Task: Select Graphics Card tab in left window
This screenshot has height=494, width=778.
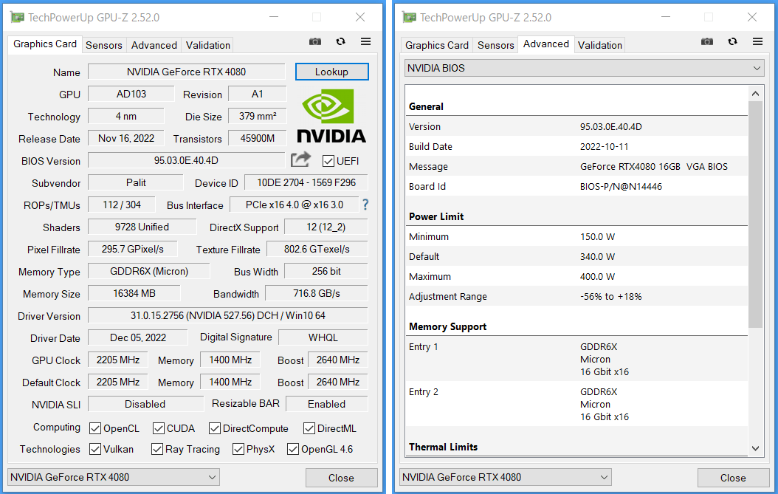Action: pyautogui.click(x=44, y=44)
